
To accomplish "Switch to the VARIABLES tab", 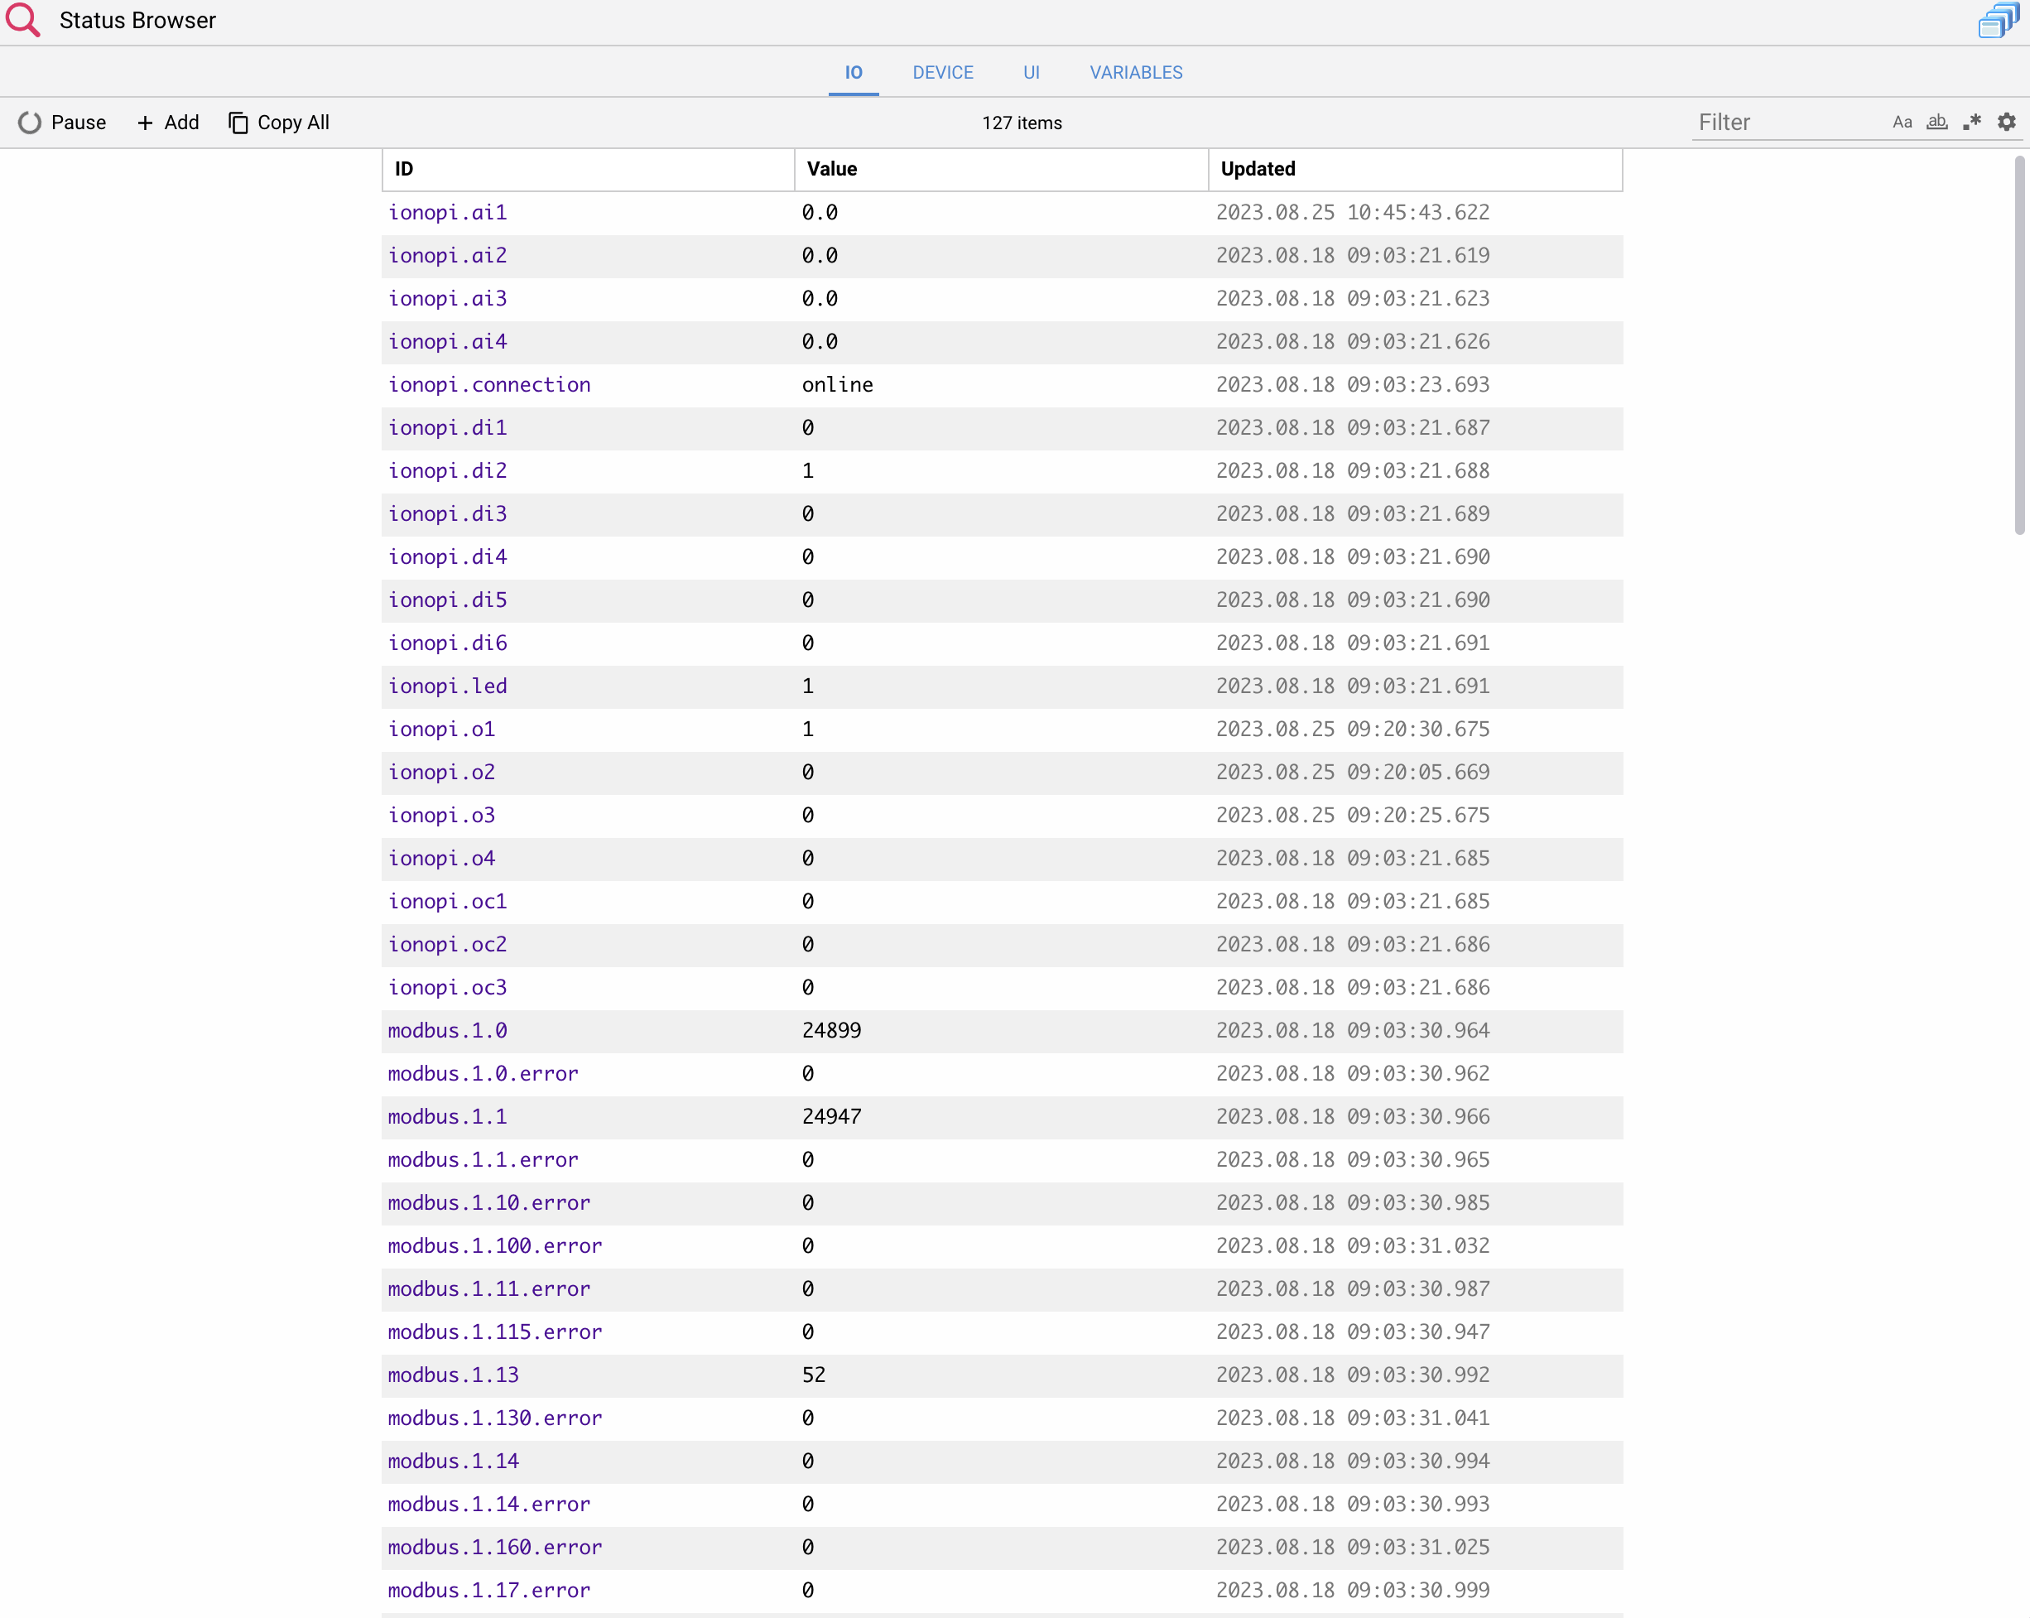I will coord(1136,73).
